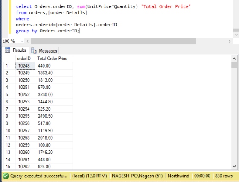The height and width of the screenshot is (182, 239).
Task: Click the 'group by' line in editor
Action: [48, 31]
